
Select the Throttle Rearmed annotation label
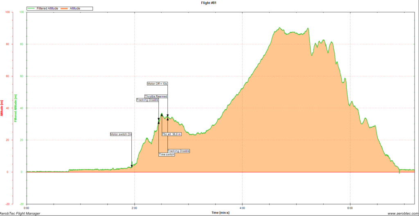point(156,97)
